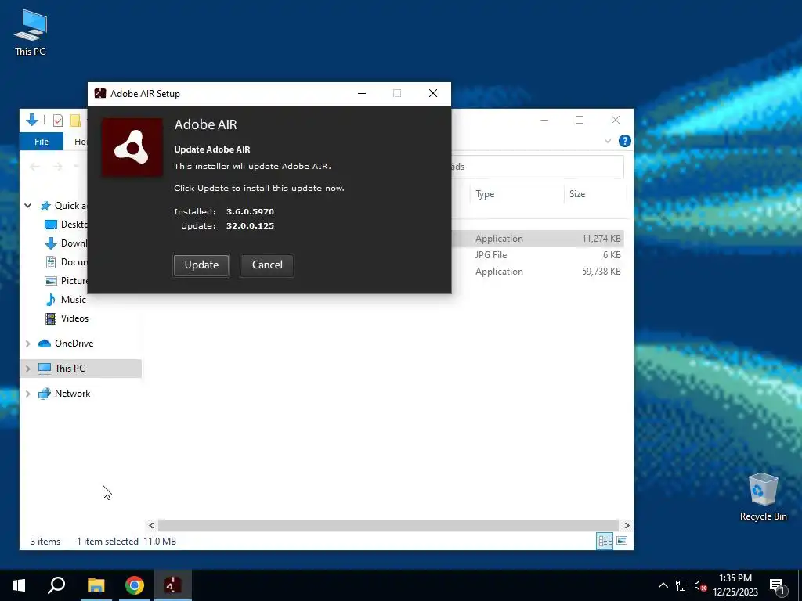Click the muted volume icon in system tray
The width and height of the screenshot is (802, 601).
pos(700,585)
